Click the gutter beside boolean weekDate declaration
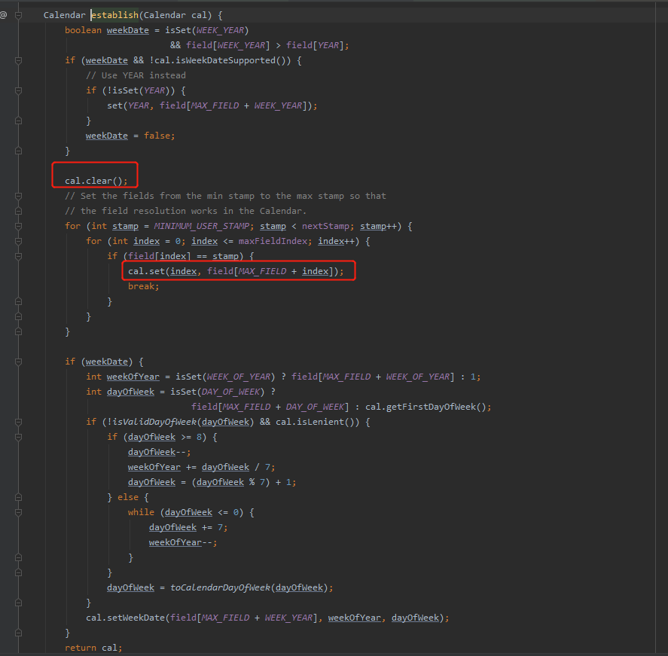 pos(6,30)
